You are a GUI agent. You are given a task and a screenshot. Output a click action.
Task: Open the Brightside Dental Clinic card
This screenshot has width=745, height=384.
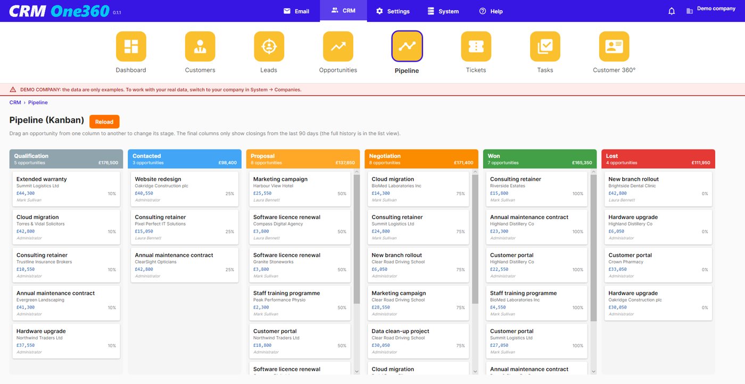(x=658, y=189)
